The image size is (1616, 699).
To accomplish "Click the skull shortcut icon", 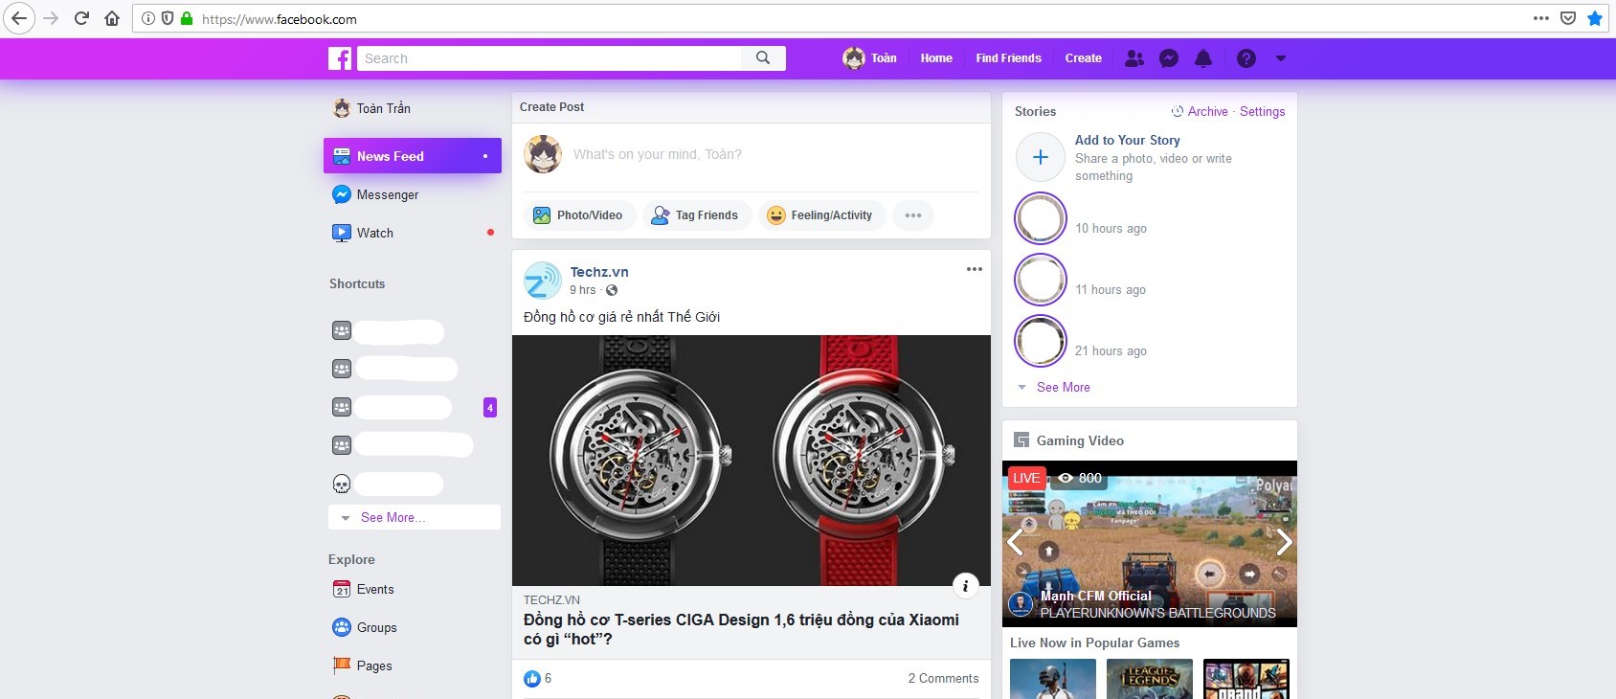I will [342, 484].
